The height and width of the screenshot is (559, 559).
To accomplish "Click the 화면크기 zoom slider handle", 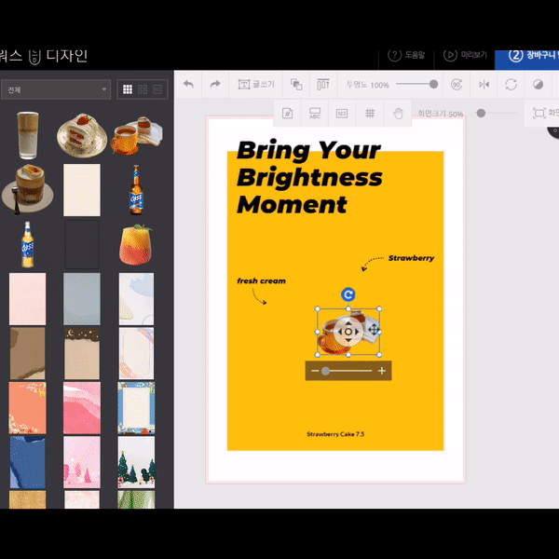I will (x=481, y=113).
